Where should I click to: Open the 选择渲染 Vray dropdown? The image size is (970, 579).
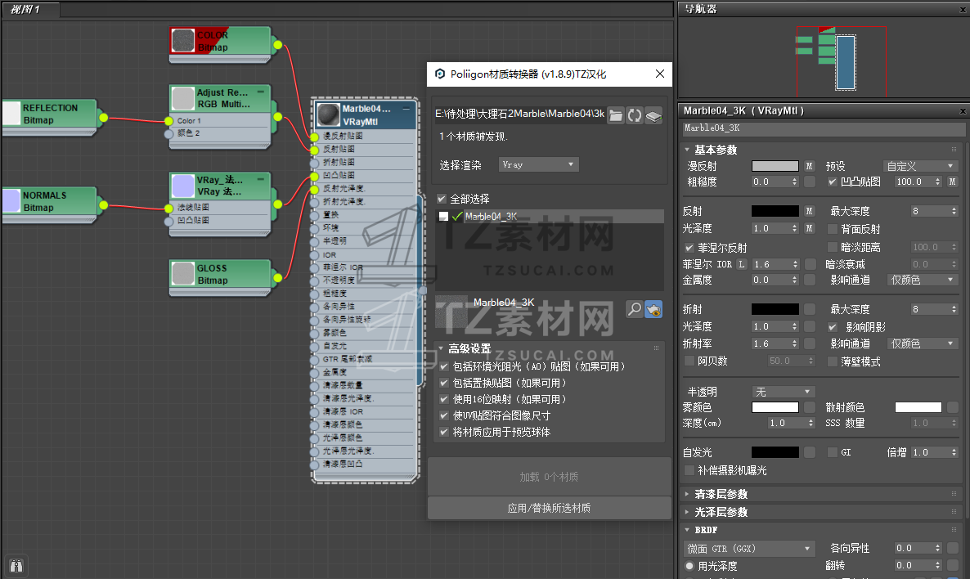pyautogui.click(x=538, y=164)
